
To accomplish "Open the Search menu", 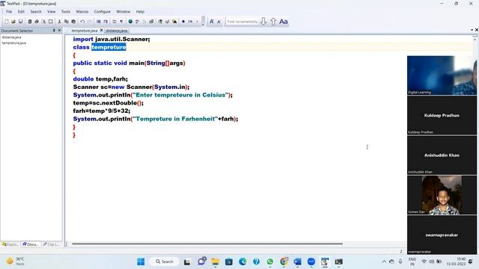I will coord(36,12).
